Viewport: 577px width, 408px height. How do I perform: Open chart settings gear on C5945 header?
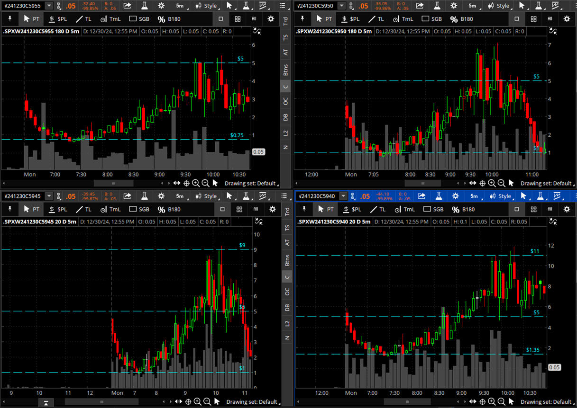pos(161,196)
